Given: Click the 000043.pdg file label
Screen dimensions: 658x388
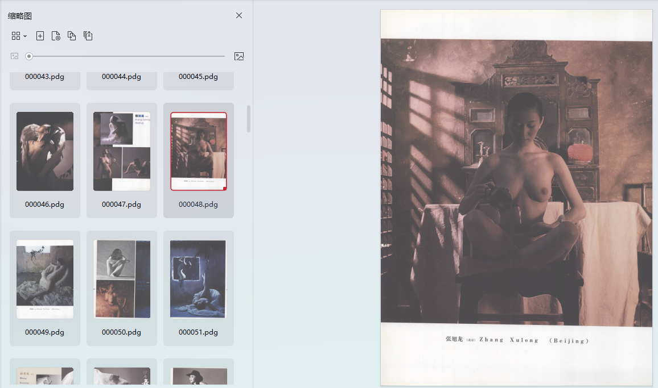Looking at the screenshot, I should (x=45, y=77).
